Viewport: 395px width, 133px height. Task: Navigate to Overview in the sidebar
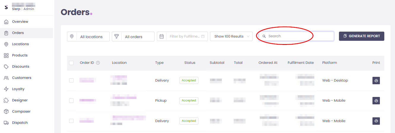pos(20,22)
